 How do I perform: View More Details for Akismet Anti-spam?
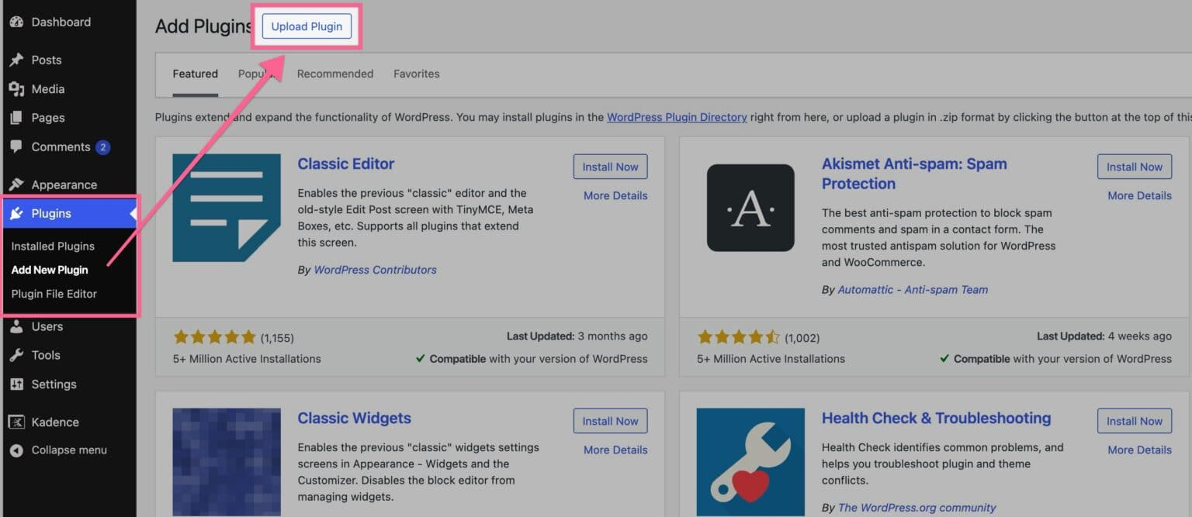tap(1139, 195)
